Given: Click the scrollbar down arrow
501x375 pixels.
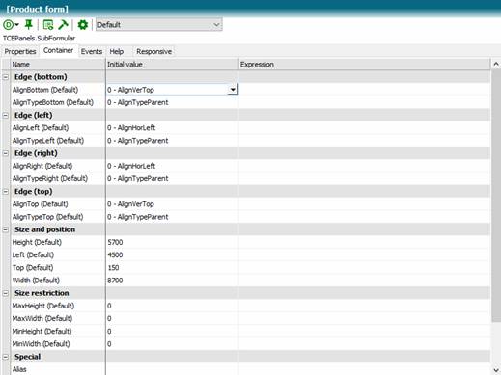Looking at the screenshot, I should pos(496,370).
